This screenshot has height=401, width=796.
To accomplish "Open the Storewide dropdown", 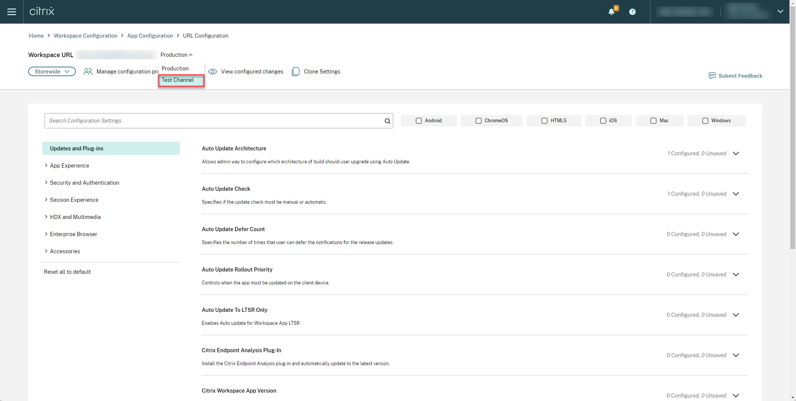I will [x=52, y=72].
